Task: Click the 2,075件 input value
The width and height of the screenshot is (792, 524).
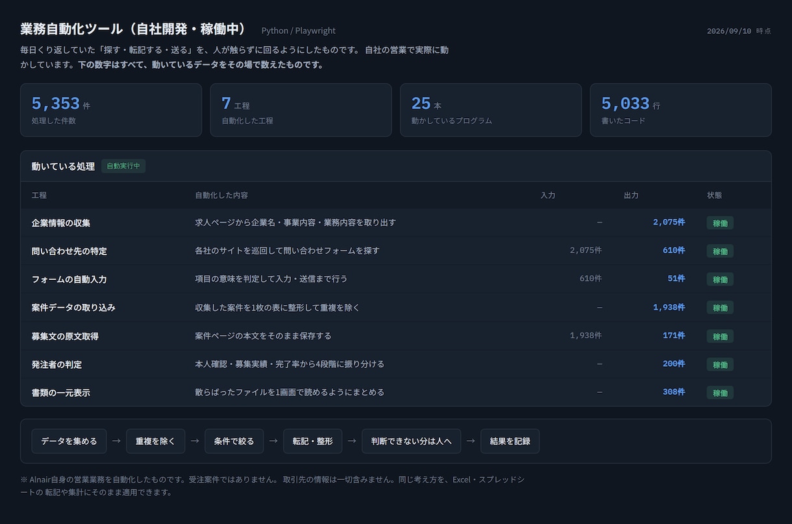Action: 586,250
